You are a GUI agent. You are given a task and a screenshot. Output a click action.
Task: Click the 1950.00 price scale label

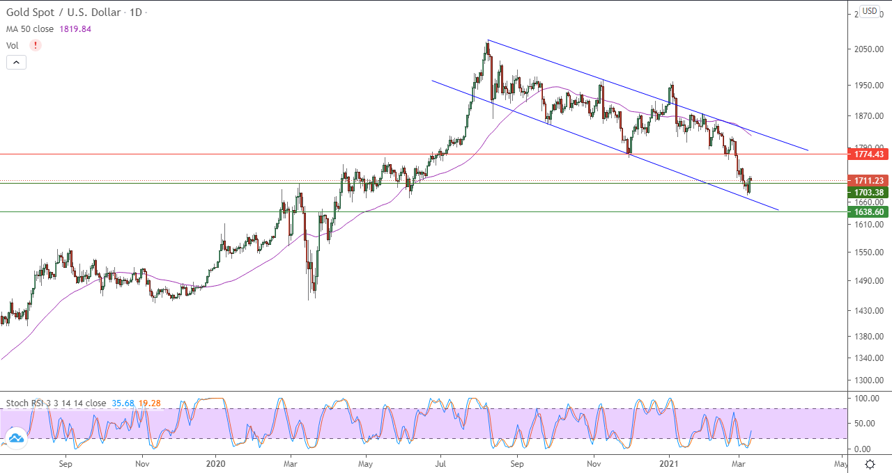(x=869, y=86)
